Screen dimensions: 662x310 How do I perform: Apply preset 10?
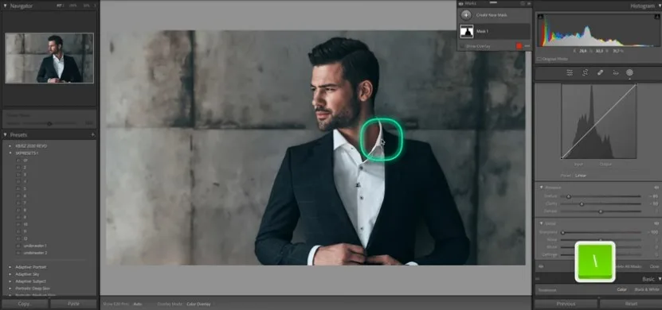(x=25, y=224)
